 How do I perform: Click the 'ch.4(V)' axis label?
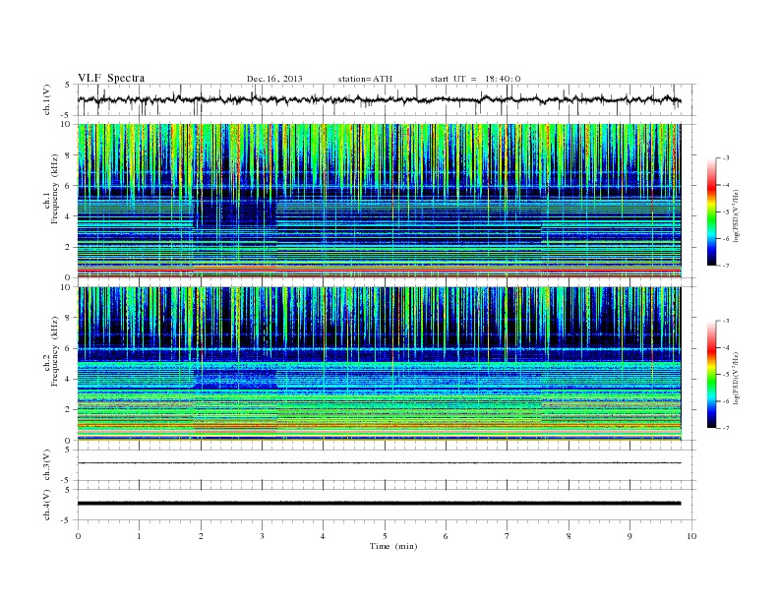(47, 505)
